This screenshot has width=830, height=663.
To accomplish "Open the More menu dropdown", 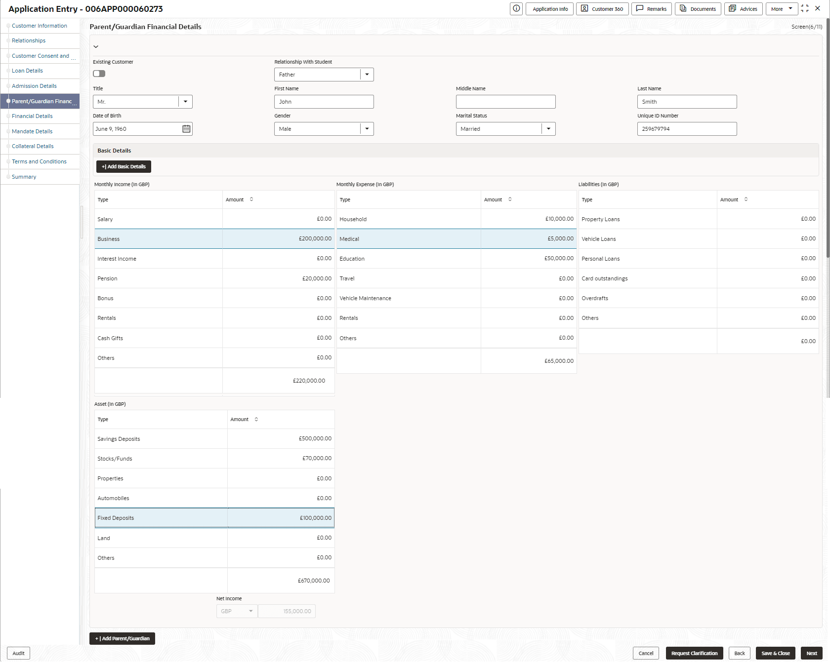I will coord(782,9).
